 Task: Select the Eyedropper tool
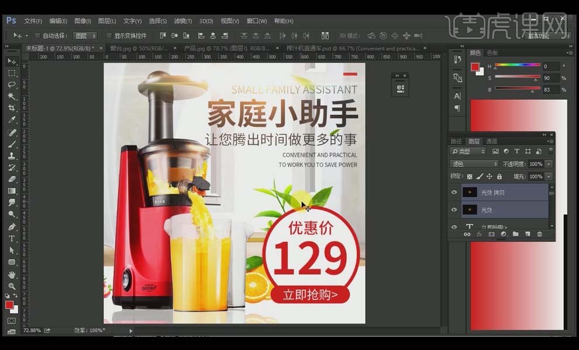pos(12,120)
